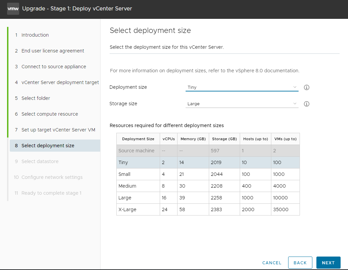
Task: Click the vCPUs column header
Action: coord(169,139)
